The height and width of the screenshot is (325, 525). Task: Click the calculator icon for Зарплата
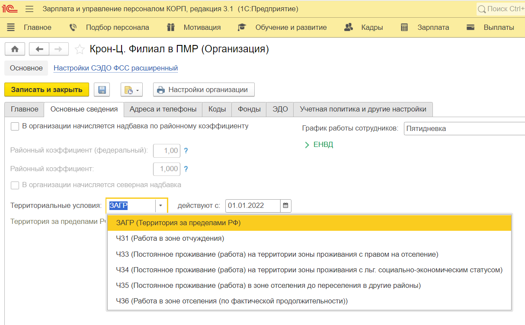click(x=404, y=27)
